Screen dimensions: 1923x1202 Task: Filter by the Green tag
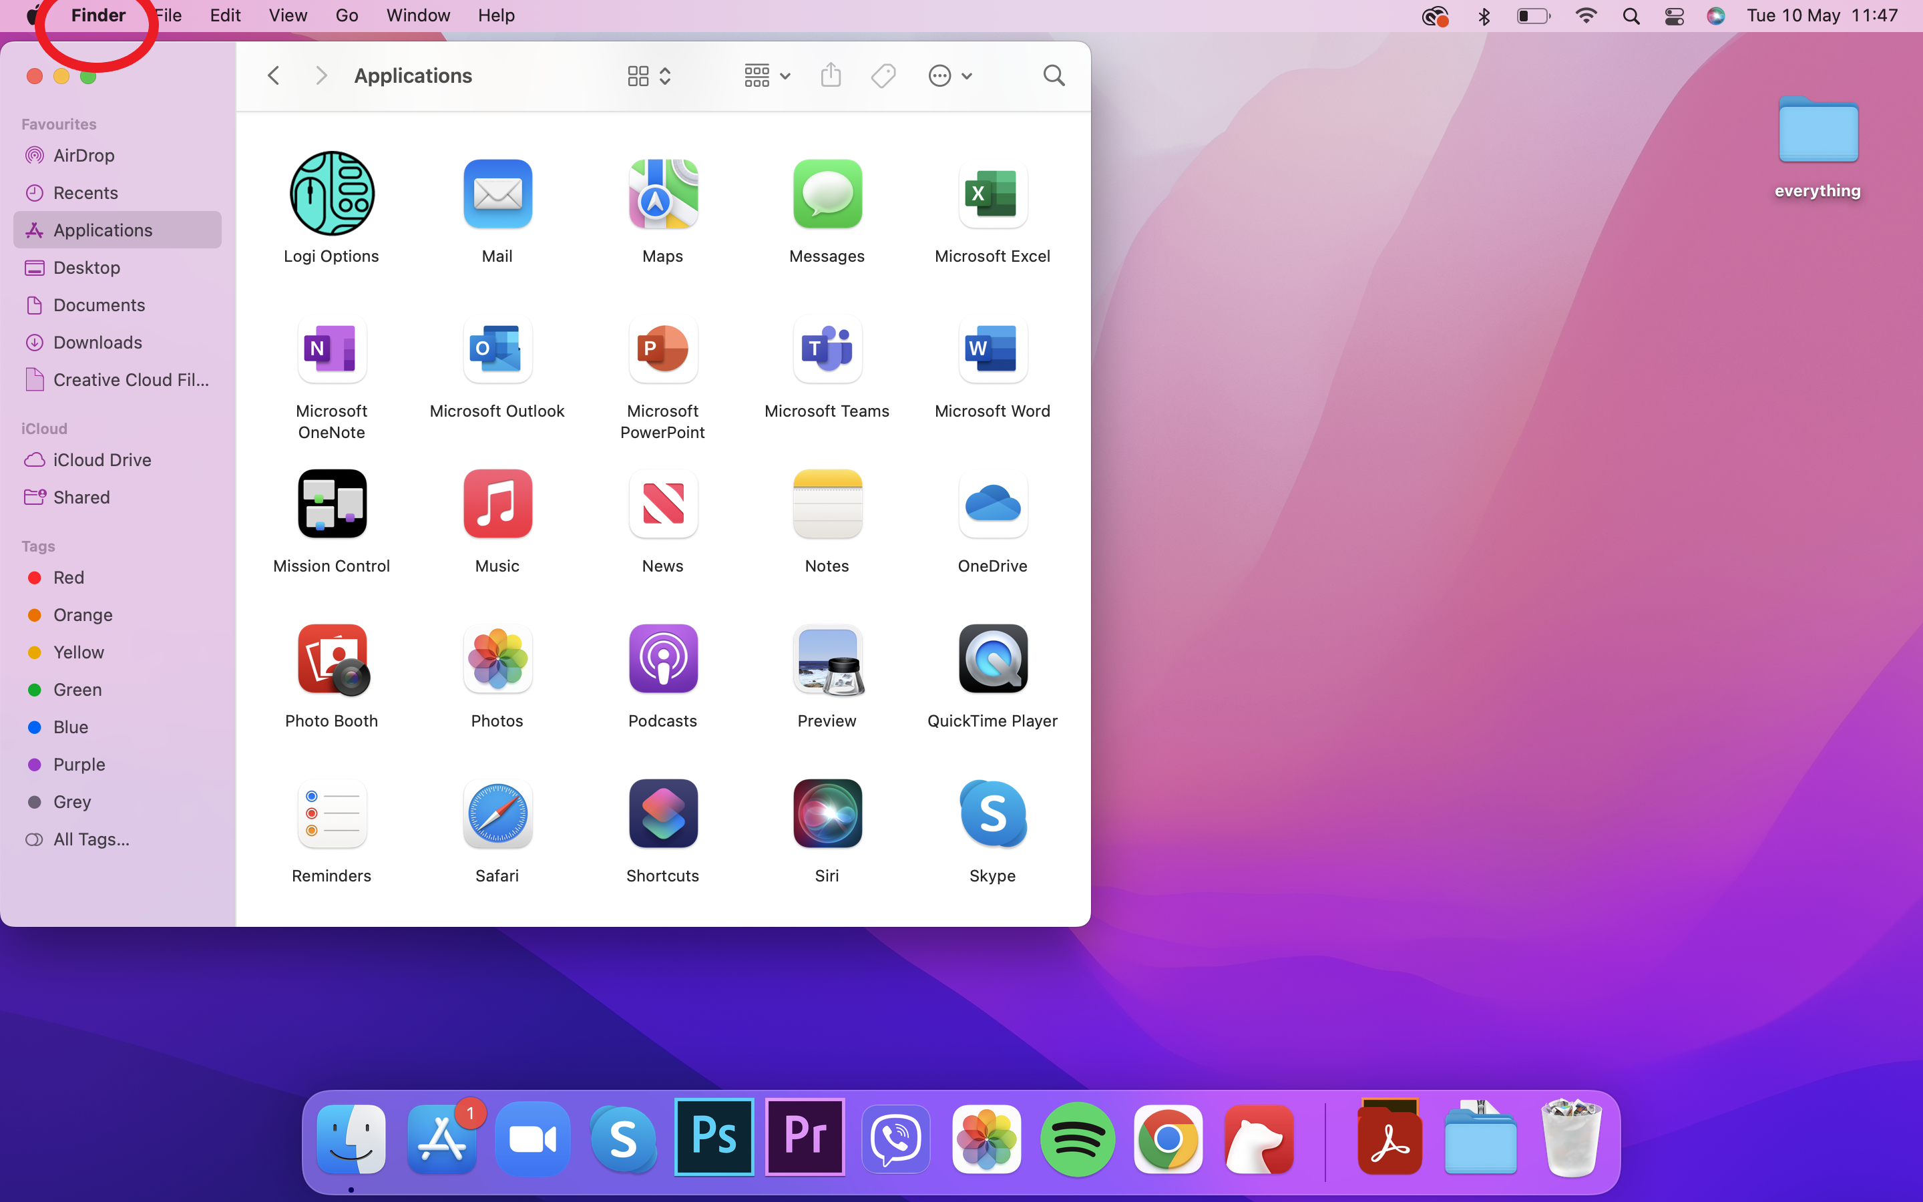pyautogui.click(x=118, y=689)
